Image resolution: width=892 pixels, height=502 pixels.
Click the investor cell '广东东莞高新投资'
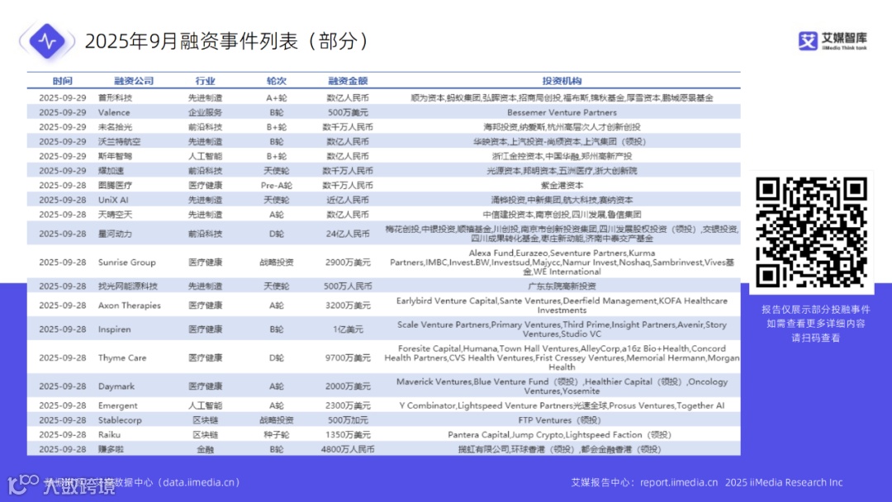pyautogui.click(x=562, y=286)
